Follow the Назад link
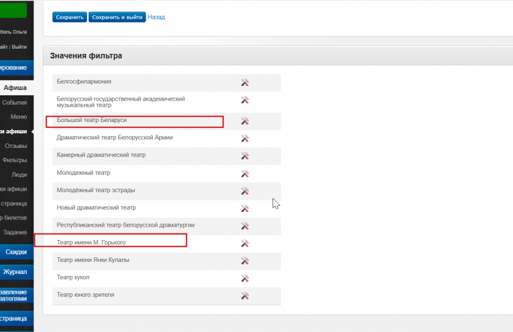 coord(156,17)
